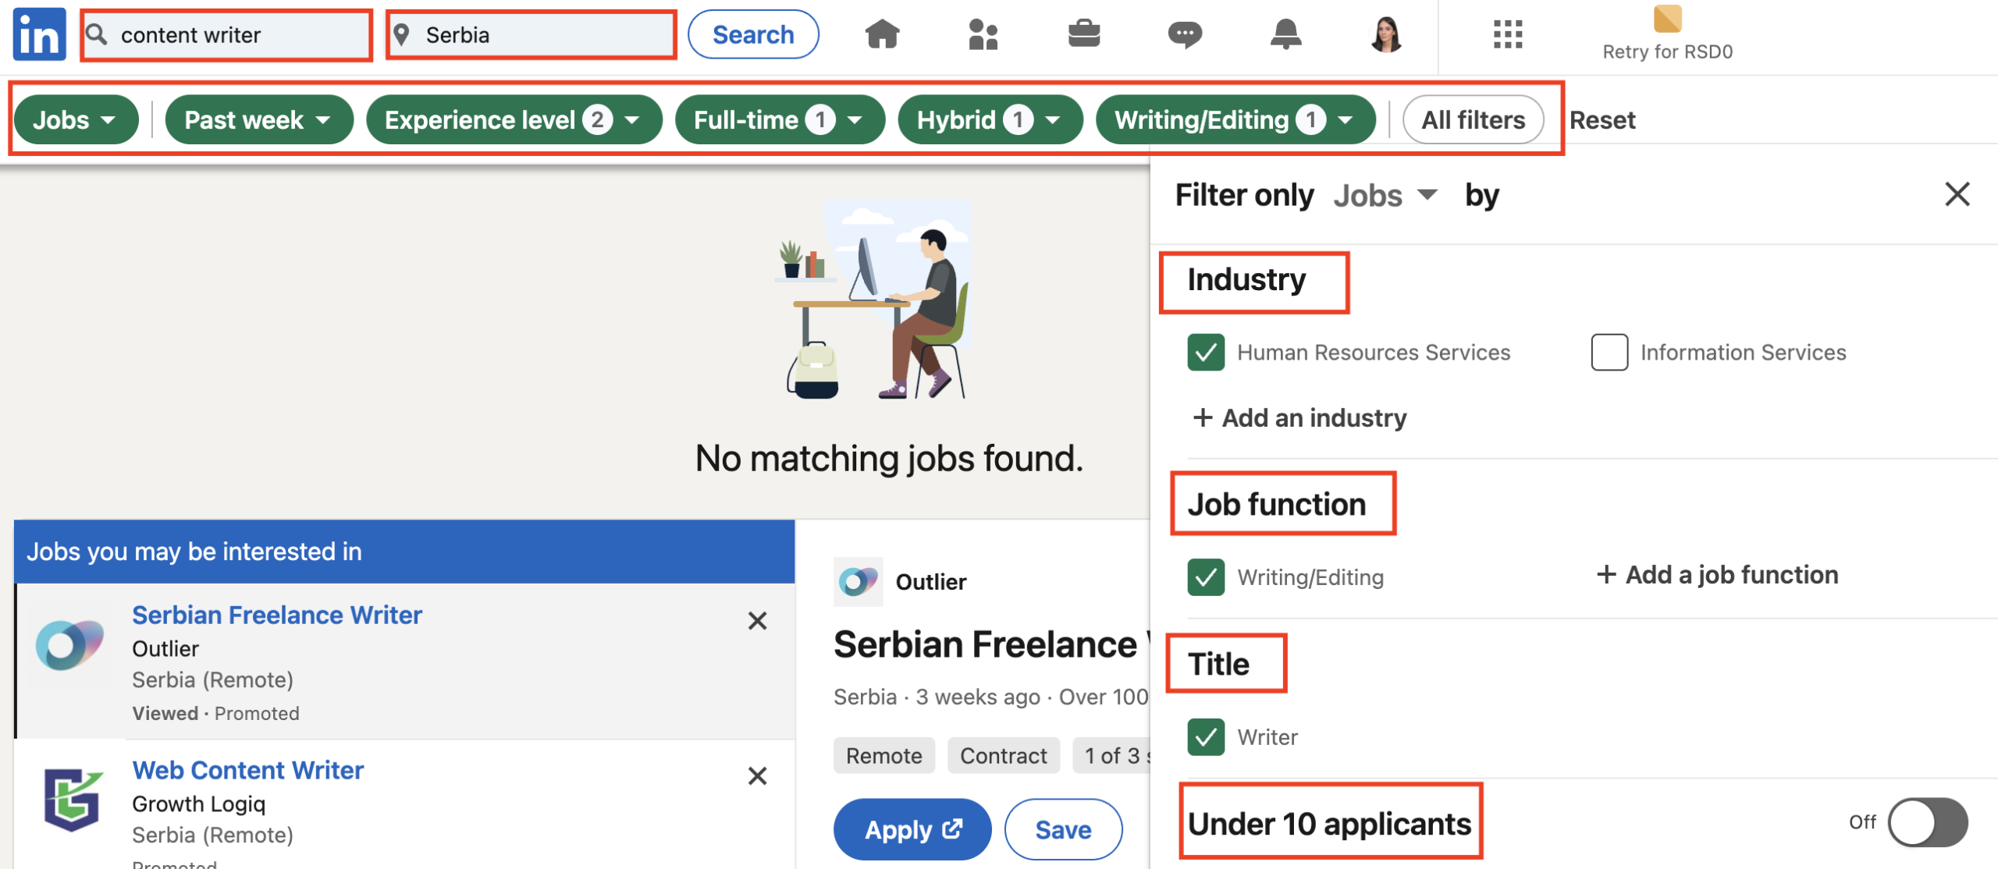Open the notifications bell
The image size is (1998, 869).
[x=1286, y=34]
